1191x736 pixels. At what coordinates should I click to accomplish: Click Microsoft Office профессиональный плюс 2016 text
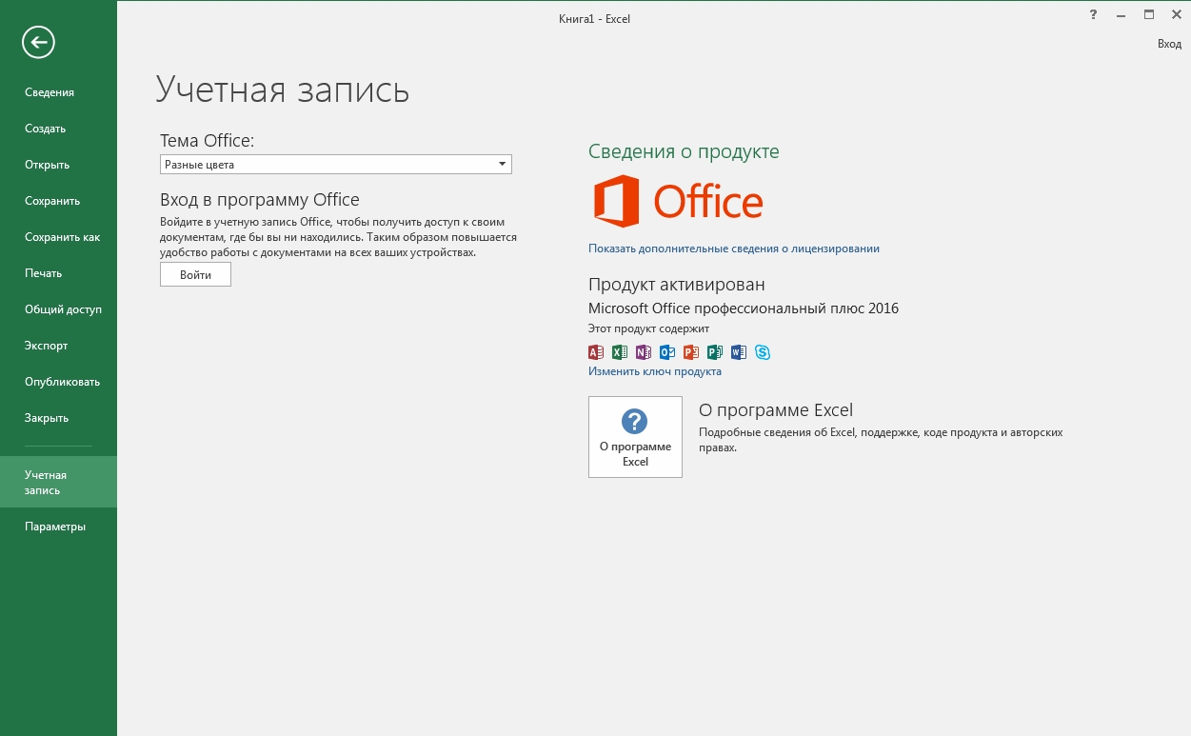point(744,308)
